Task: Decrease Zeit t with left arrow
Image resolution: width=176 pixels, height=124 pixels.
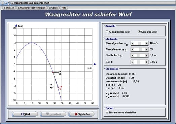Action: [x=133, y=62]
